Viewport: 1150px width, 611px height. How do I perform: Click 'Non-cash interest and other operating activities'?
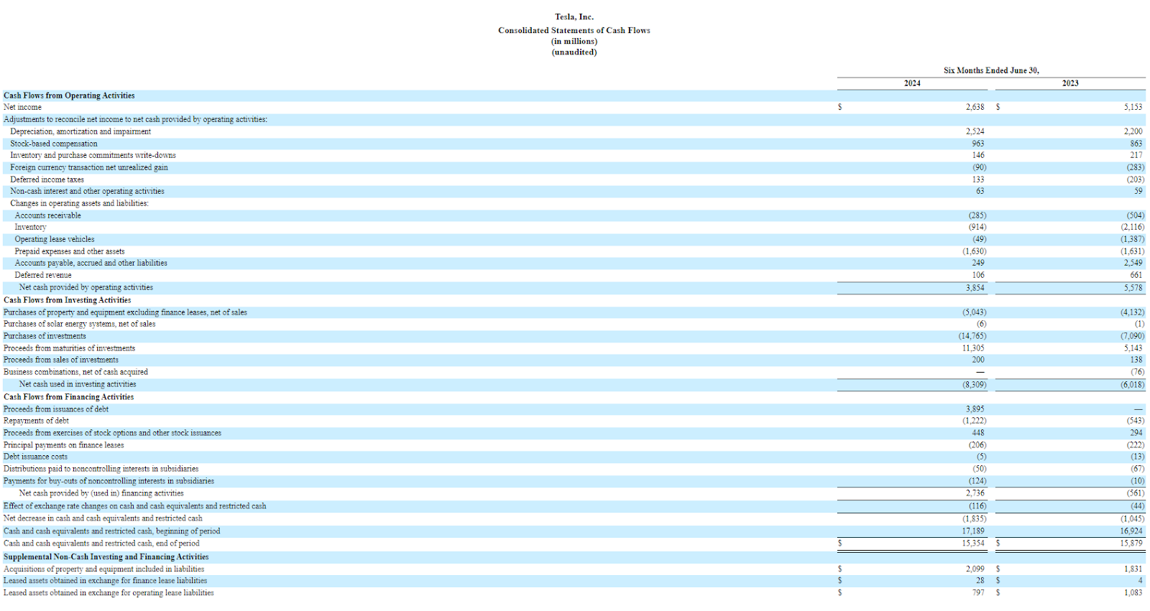point(87,191)
